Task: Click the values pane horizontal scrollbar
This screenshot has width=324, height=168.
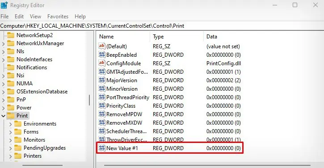Action: pos(207,165)
